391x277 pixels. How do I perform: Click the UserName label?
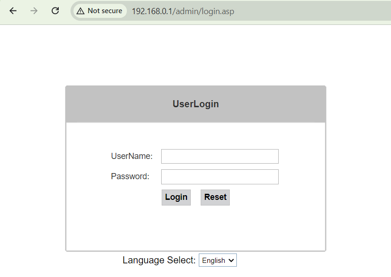[x=132, y=156]
